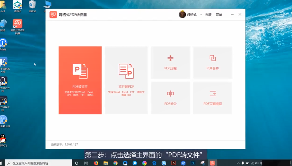Select the 腾讯QQ penguin desktop icon

(3, 140)
